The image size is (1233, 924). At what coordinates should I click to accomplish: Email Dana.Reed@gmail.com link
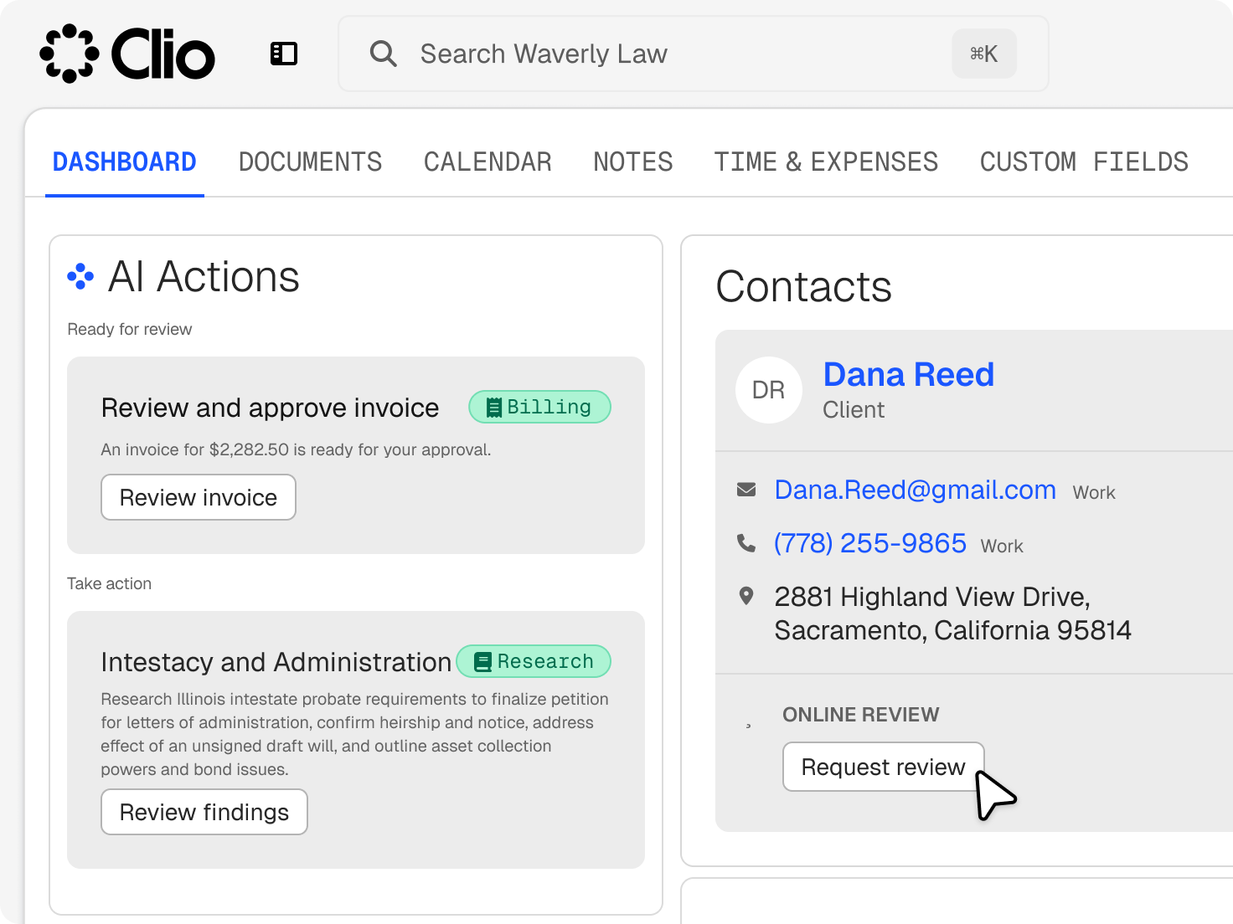[916, 490]
